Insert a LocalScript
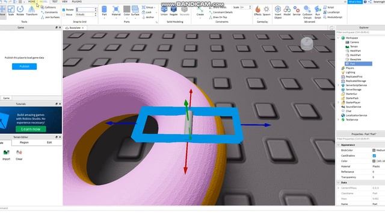This screenshot has width=385, height=217. point(331,12)
